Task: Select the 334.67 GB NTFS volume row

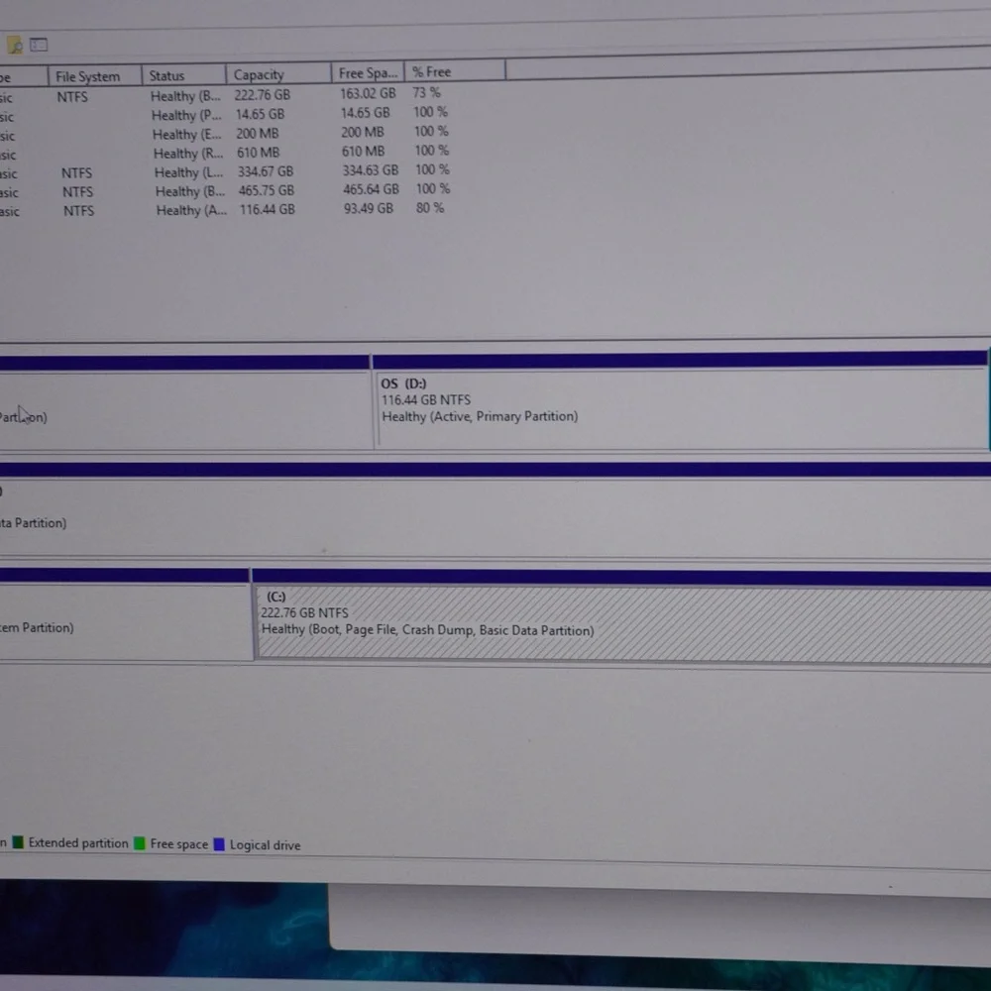Action: click(x=265, y=171)
